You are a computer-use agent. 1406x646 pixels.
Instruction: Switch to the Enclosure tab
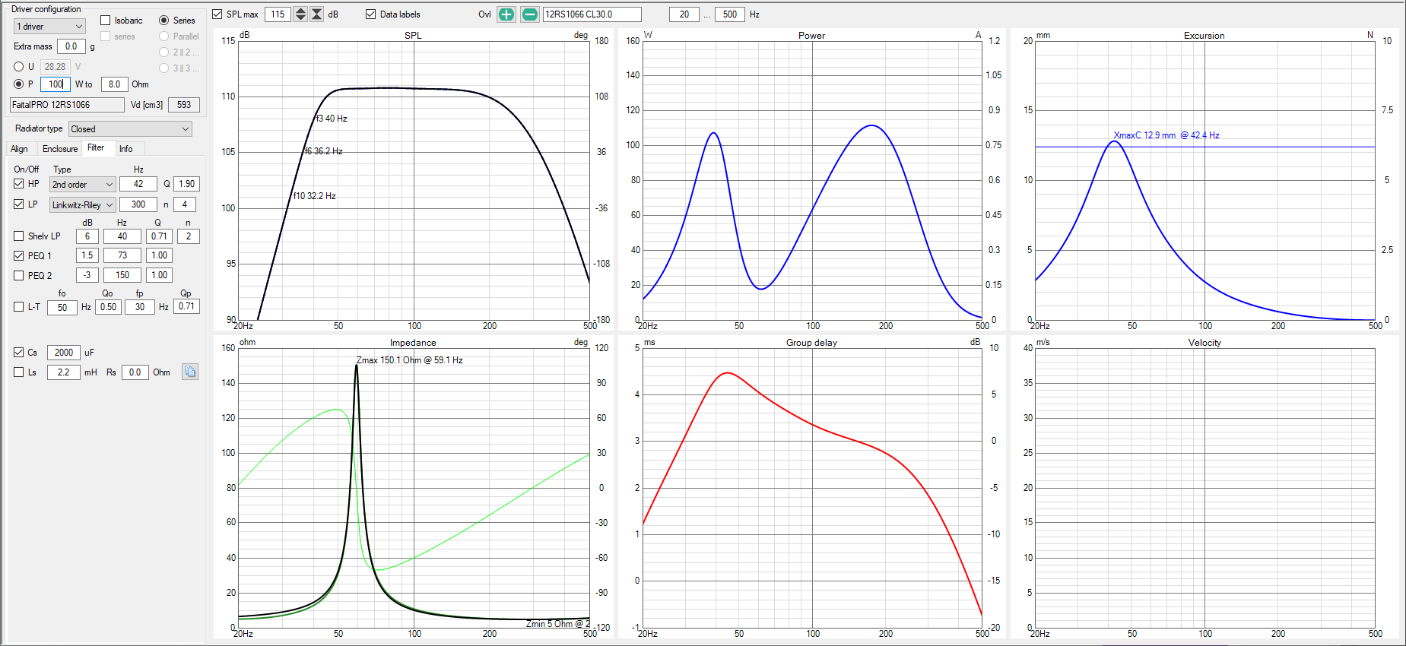pos(60,149)
